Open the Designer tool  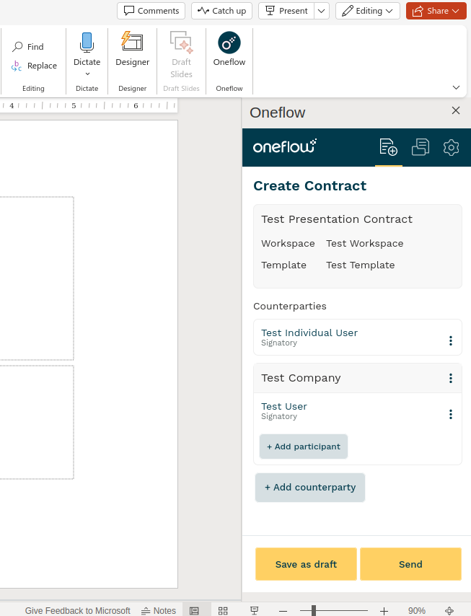tap(133, 49)
